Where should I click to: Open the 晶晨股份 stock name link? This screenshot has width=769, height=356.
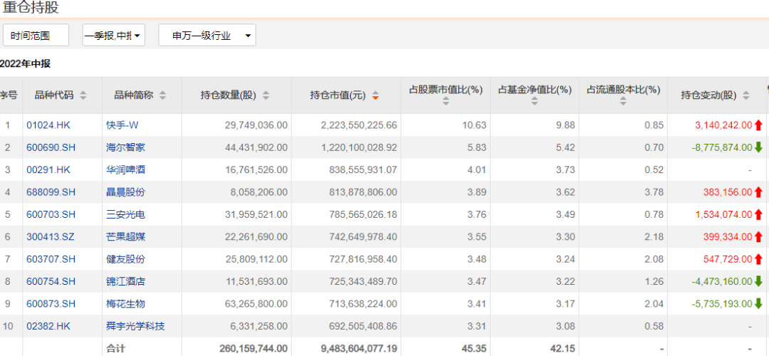pos(125,192)
